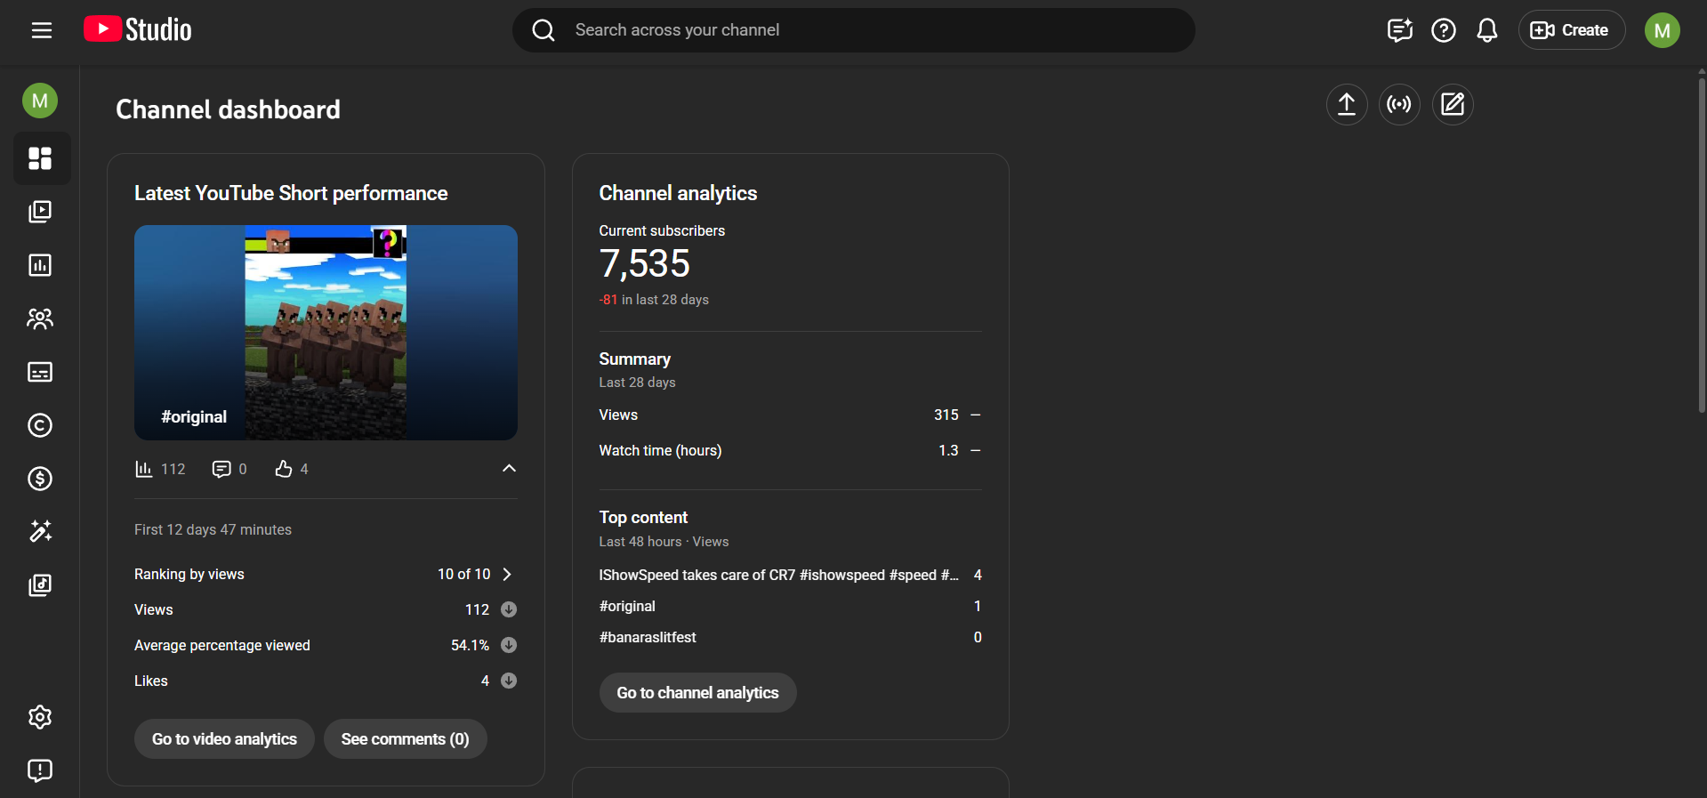The image size is (1707, 798).
Task: Open the Earn dollar-sign icon
Action: click(x=40, y=479)
